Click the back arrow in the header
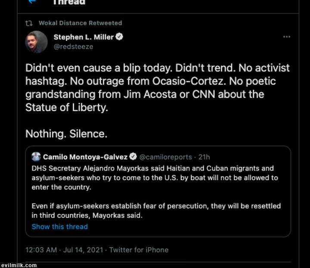The width and height of the screenshot is (310, 268). tap(32, 2)
